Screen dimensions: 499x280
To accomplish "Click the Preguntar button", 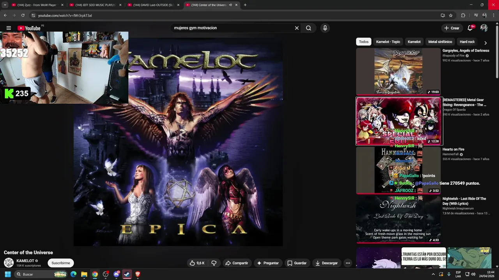I will click(x=267, y=263).
